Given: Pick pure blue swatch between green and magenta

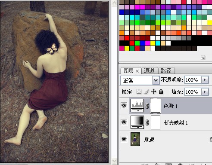Looking at the screenshot, I should click(142, 43).
